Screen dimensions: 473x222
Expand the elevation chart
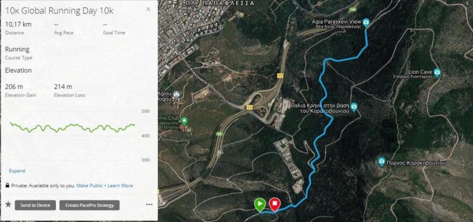pos(17,171)
